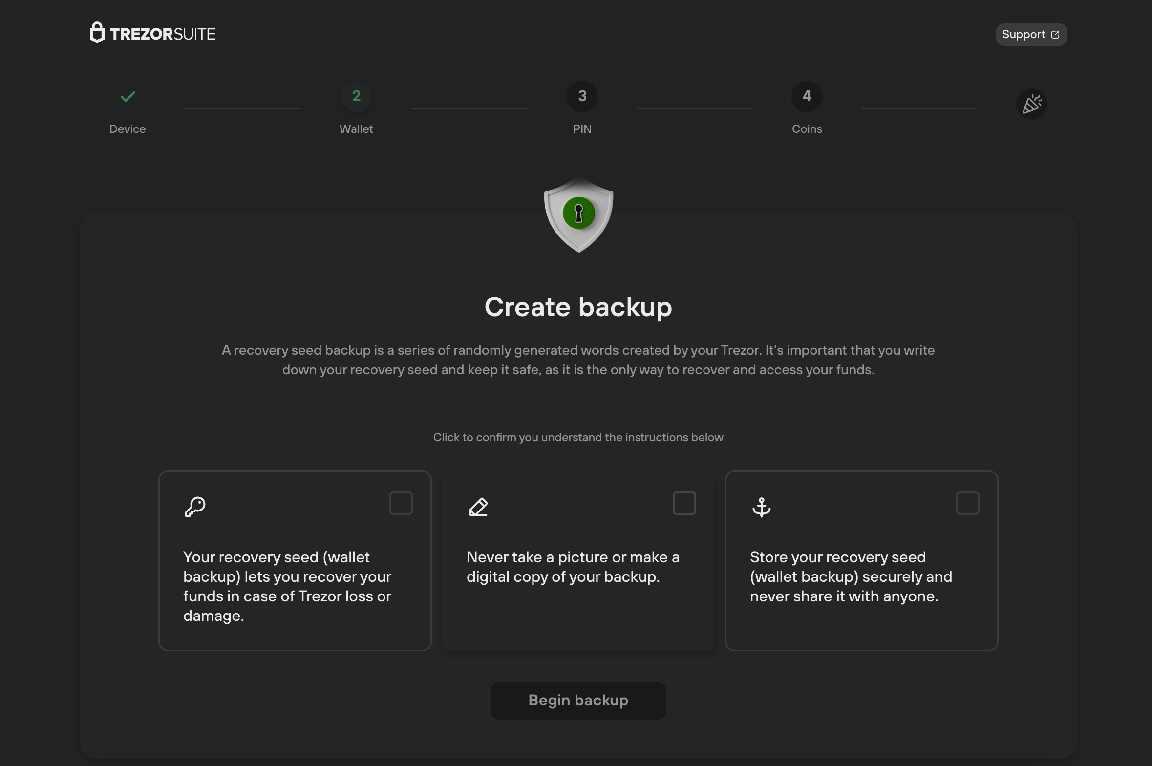Click the Trezor Suite logo
The height and width of the screenshot is (766, 1152).
[152, 33]
